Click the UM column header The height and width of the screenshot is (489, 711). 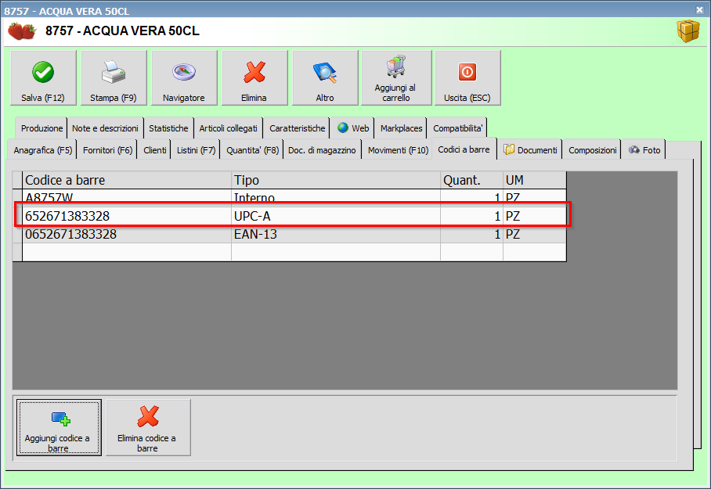tap(535, 181)
